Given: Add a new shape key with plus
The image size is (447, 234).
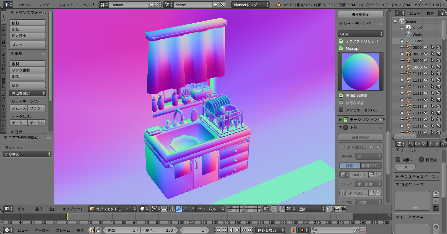Looking at the screenshot, I should tap(436, 227).
